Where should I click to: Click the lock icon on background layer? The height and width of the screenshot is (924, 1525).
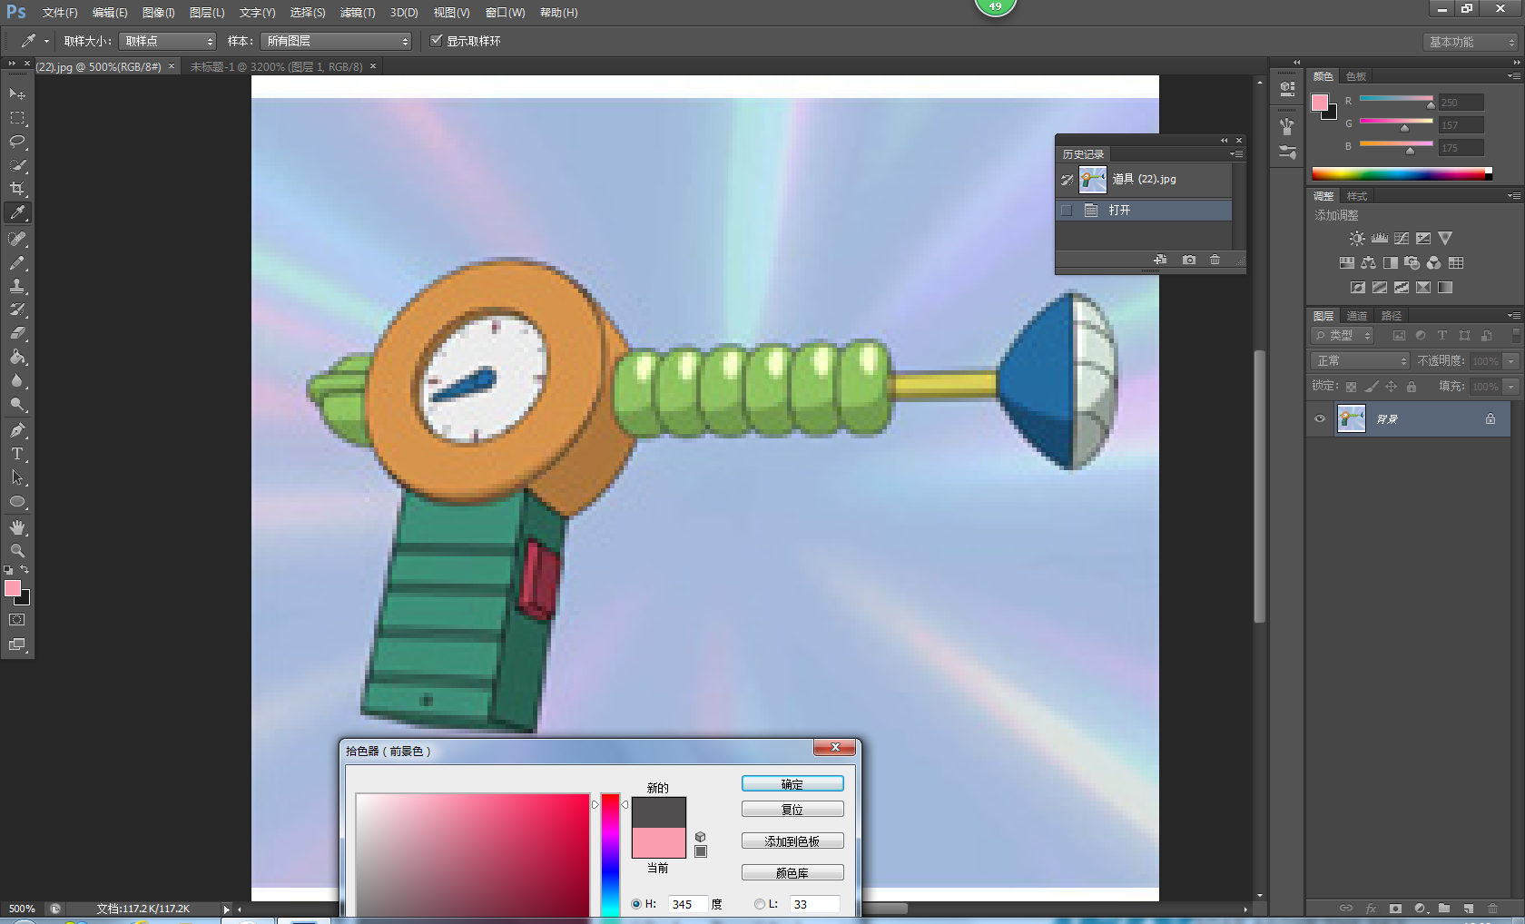click(x=1491, y=418)
